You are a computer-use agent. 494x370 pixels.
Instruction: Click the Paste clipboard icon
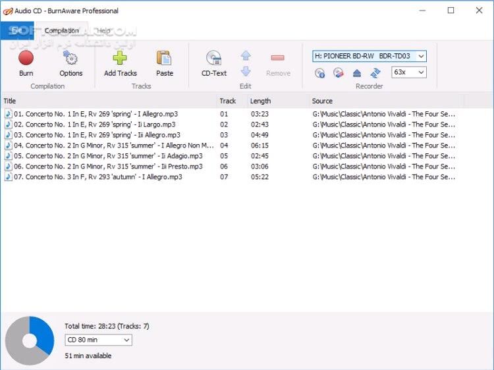tap(164, 59)
